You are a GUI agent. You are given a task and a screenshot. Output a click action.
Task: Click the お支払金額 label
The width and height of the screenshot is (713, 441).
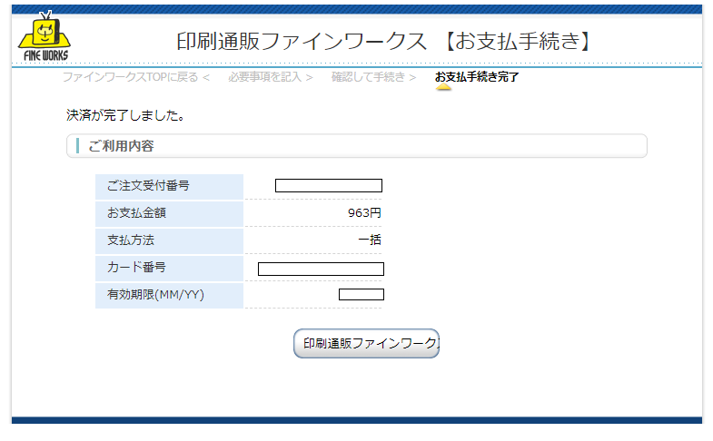tap(136, 213)
